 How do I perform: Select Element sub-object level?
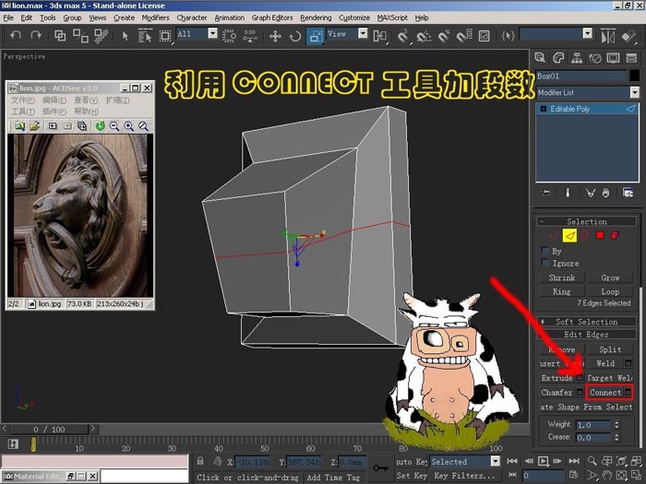[615, 235]
